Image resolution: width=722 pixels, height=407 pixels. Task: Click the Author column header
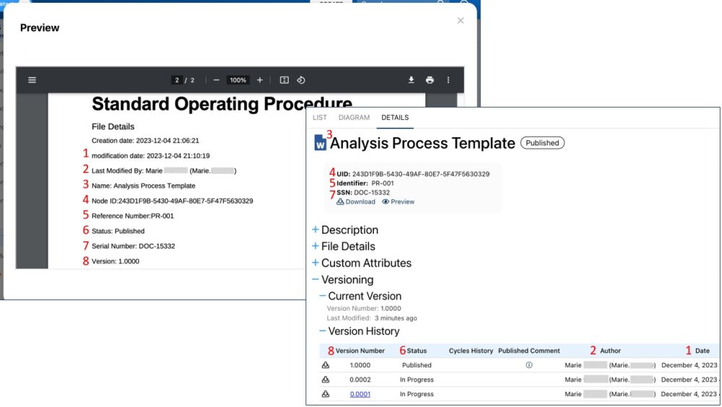point(611,351)
